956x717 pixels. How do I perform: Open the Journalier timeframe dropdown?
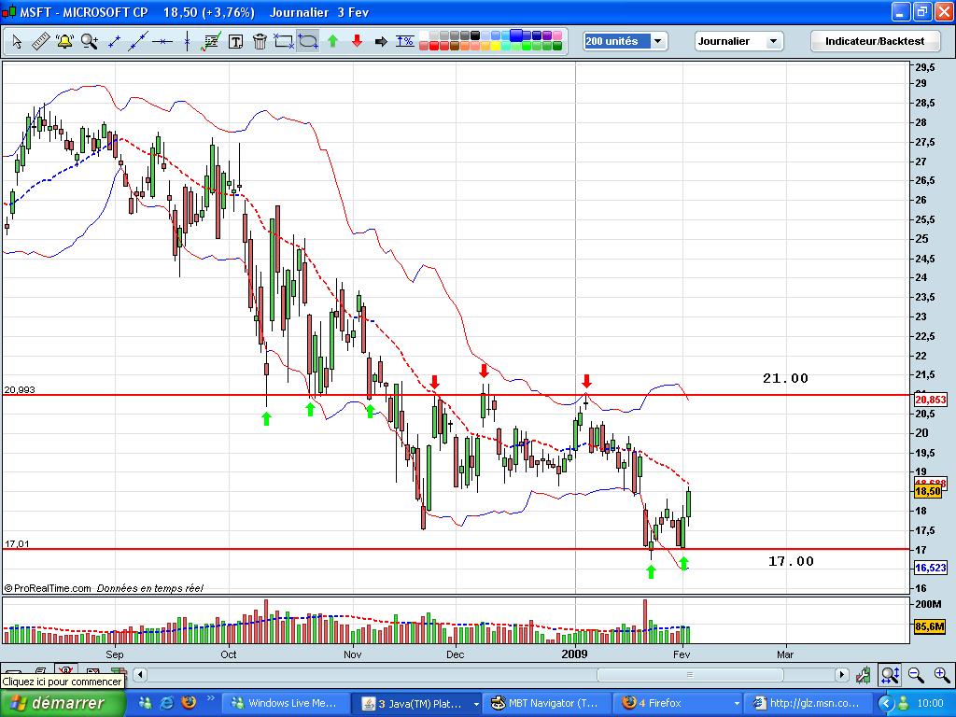click(x=739, y=41)
